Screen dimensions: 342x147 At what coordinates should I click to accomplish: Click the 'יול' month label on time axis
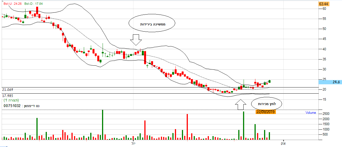(133, 143)
